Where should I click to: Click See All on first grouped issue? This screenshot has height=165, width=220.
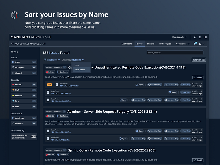pyautogui.click(x=198, y=77)
